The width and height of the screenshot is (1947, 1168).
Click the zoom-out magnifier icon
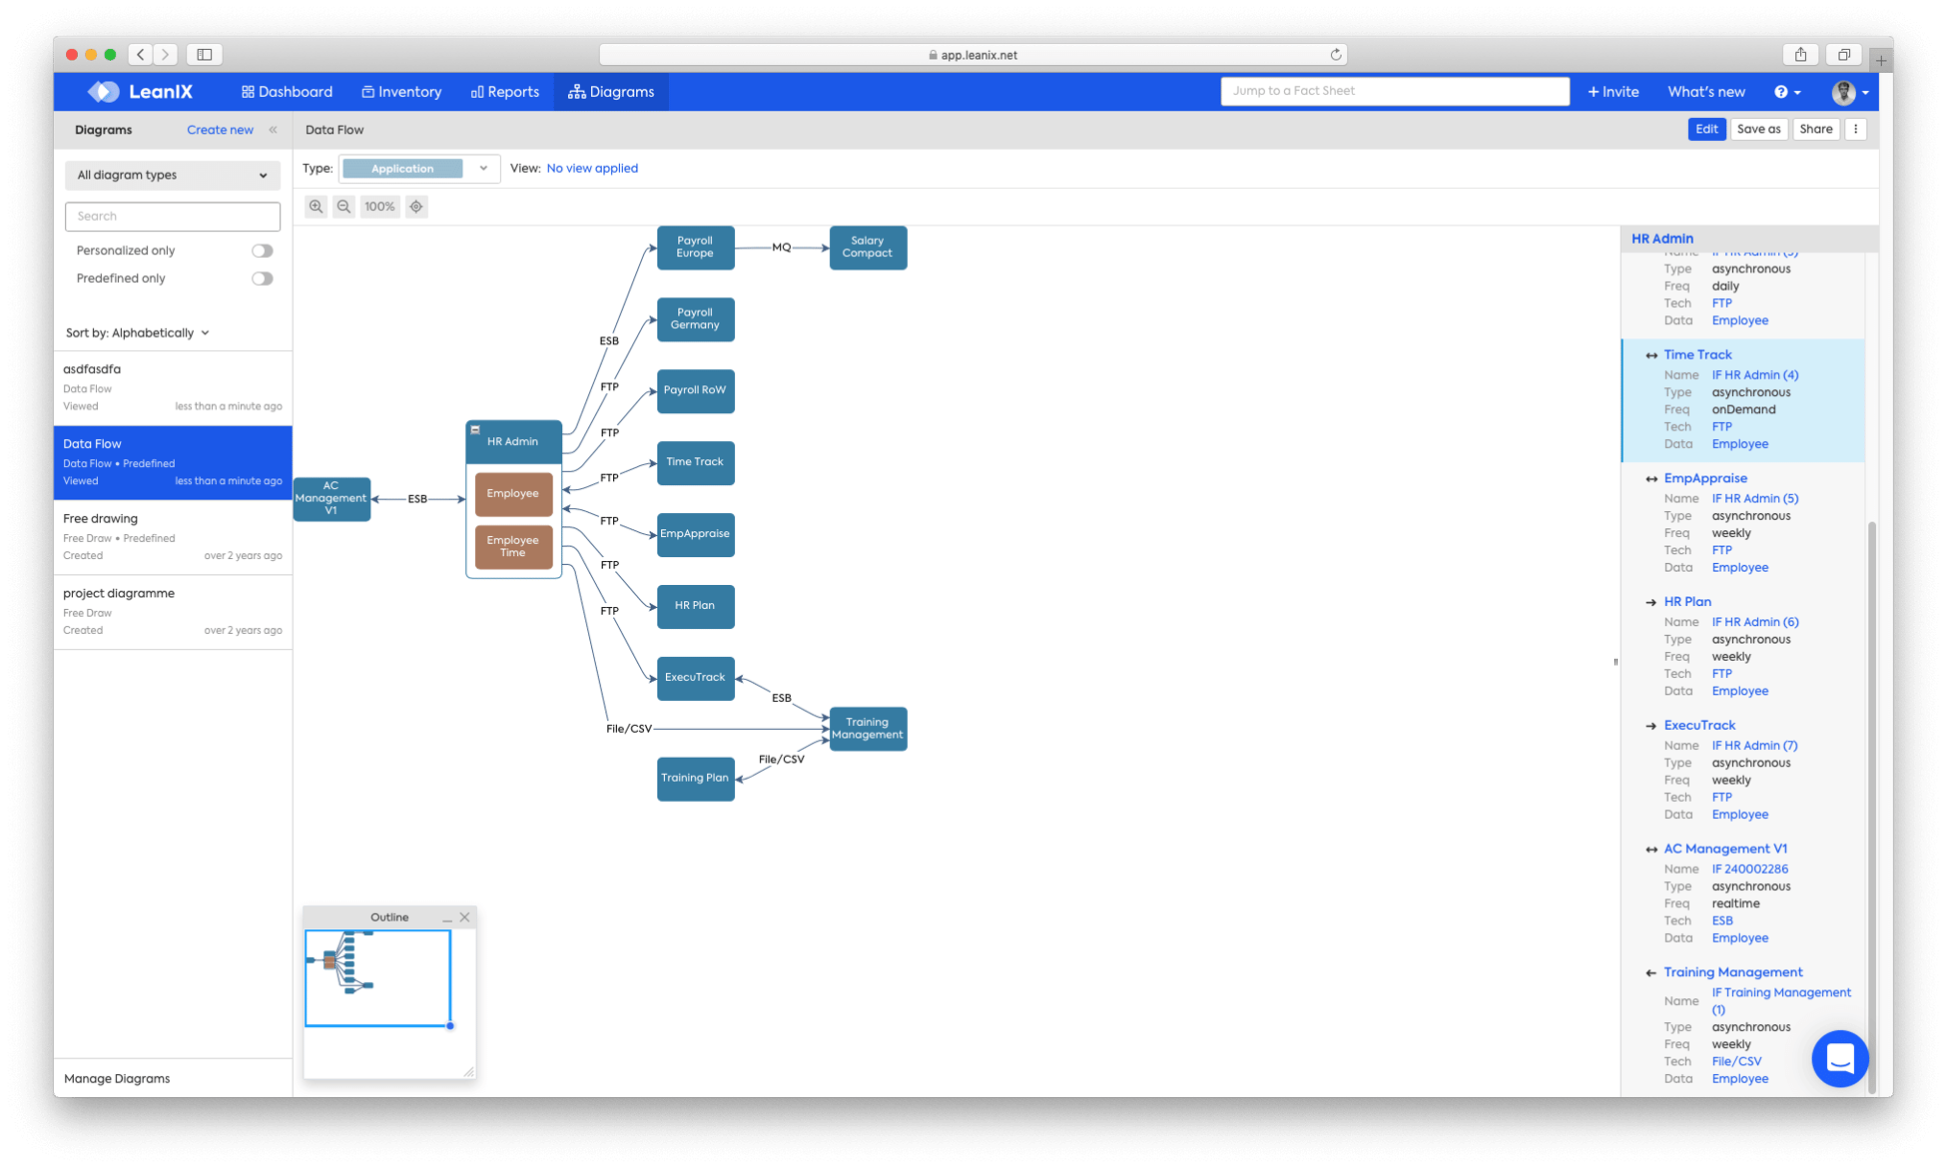coord(342,206)
